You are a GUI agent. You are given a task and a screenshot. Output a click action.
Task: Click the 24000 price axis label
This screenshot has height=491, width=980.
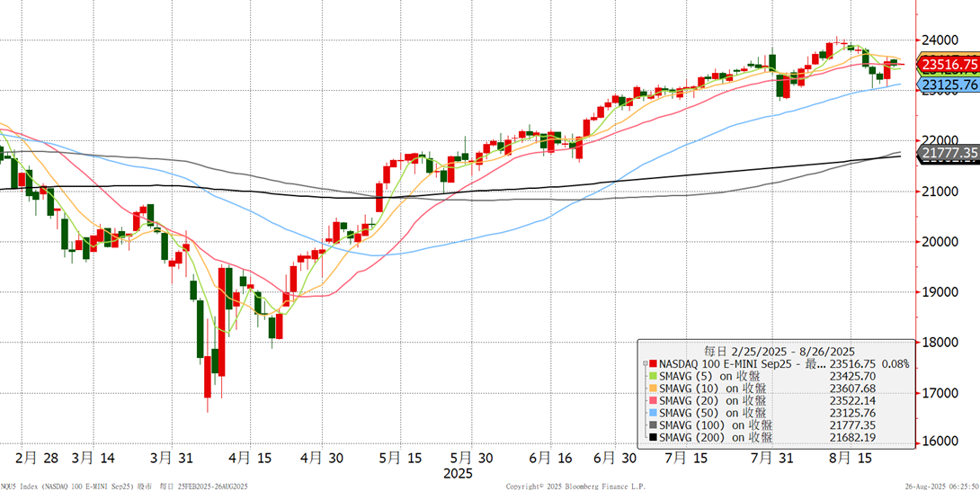pos(940,40)
